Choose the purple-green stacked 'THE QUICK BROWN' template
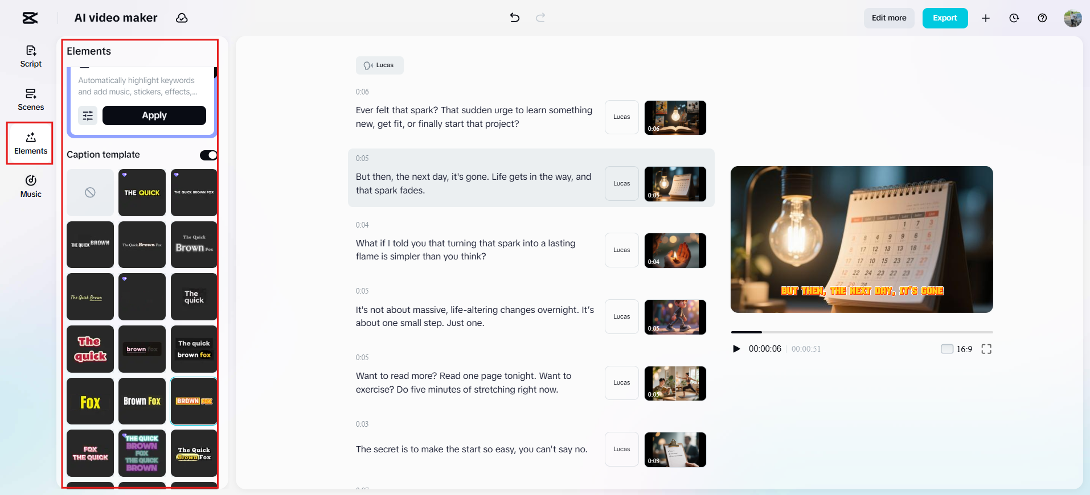This screenshot has width=1090, height=495. click(x=142, y=453)
